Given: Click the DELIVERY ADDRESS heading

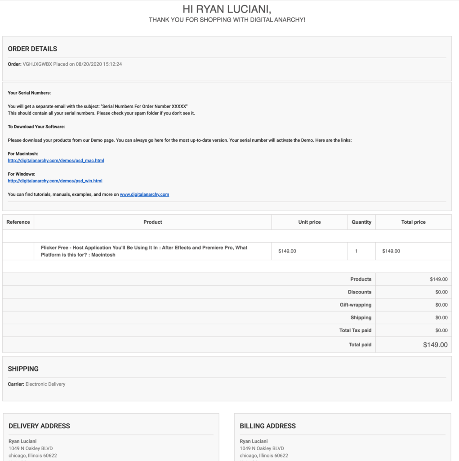Looking at the screenshot, I should 39,426.
